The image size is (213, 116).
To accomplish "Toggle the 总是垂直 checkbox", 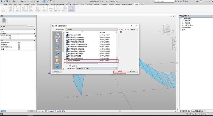I will [19, 45].
